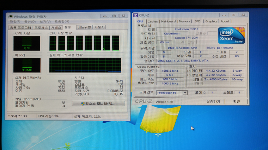Switch to the 프로세스 tab
Screen dimensions: 268x150
(x=41, y=28)
